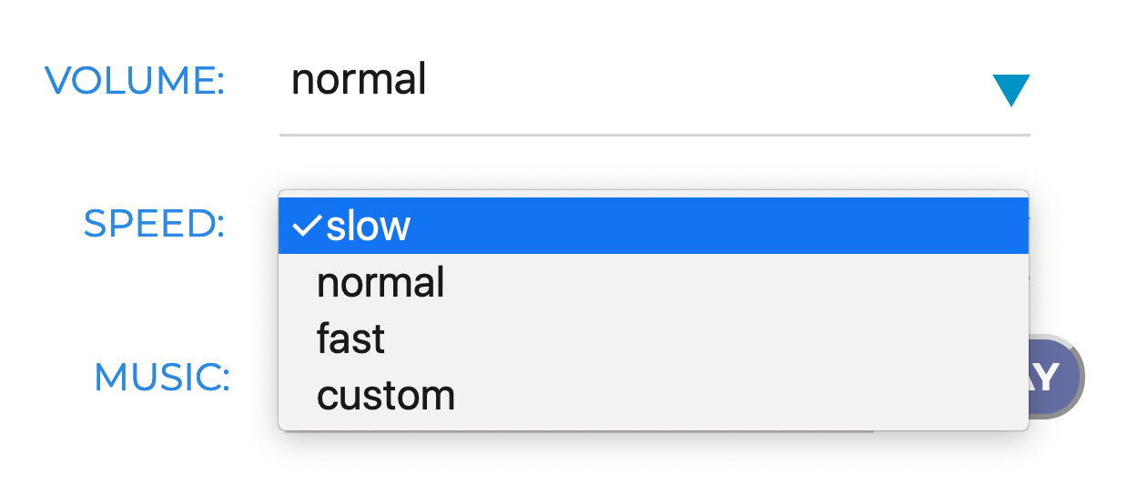1127x485 pixels.
Task: Click blank area right of normal speed option
Action: coord(728,283)
